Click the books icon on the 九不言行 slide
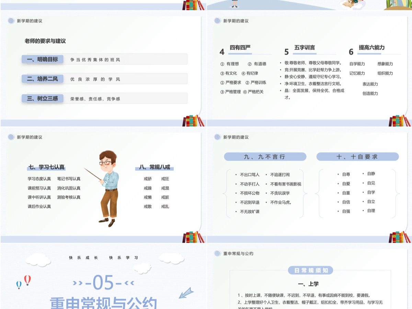The width and height of the screenshot is (412, 309). tap(400, 237)
